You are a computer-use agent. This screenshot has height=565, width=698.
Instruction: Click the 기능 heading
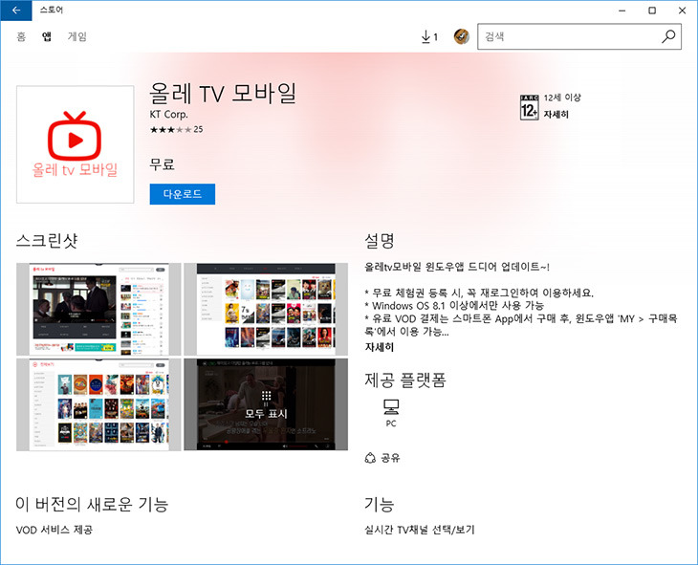(x=380, y=504)
